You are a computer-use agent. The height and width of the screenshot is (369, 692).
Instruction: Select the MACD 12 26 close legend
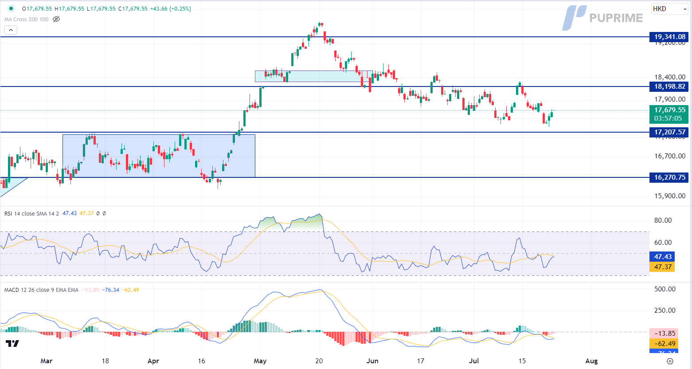pyautogui.click(x=41, y=290)
